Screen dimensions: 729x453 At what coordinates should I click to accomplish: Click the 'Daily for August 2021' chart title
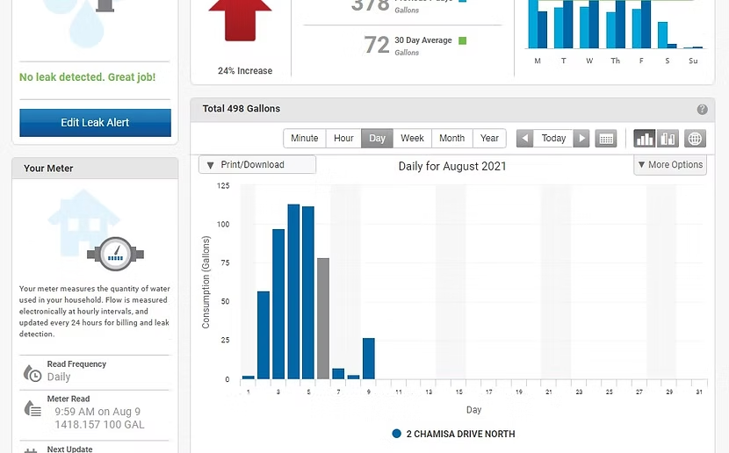(452, 166)
